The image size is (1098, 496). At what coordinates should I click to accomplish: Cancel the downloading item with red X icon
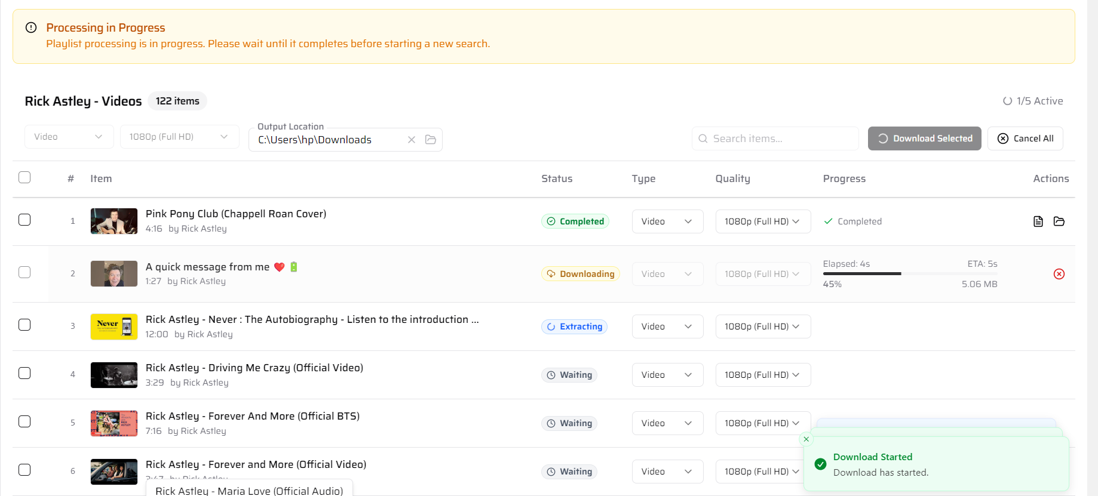tap(1059, 274)
